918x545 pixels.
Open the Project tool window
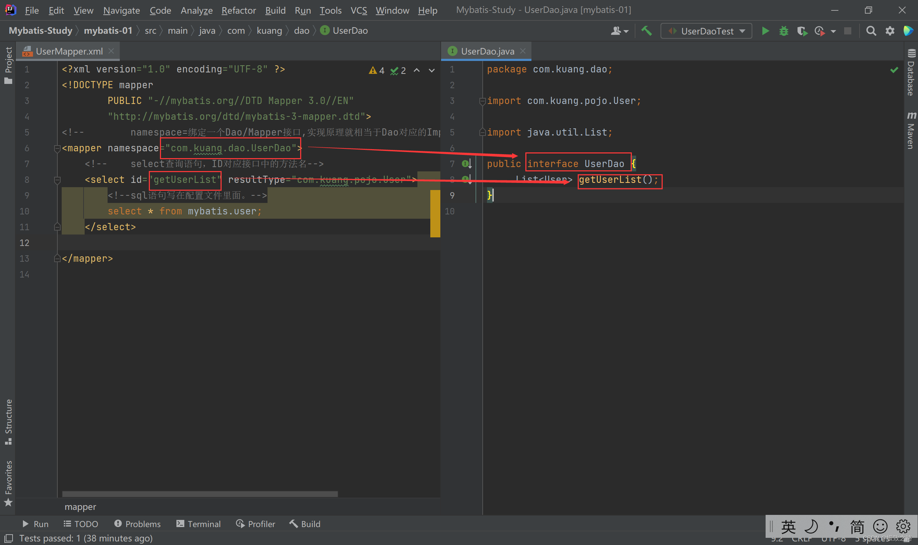pyautogui.click(x=9, y=65)
